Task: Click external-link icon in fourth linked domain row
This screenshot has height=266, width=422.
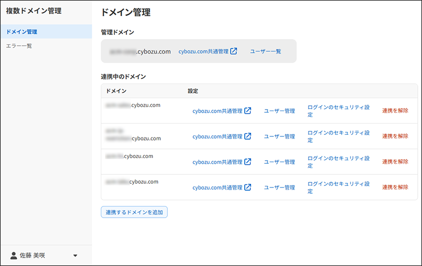Action: click(247, 188)
